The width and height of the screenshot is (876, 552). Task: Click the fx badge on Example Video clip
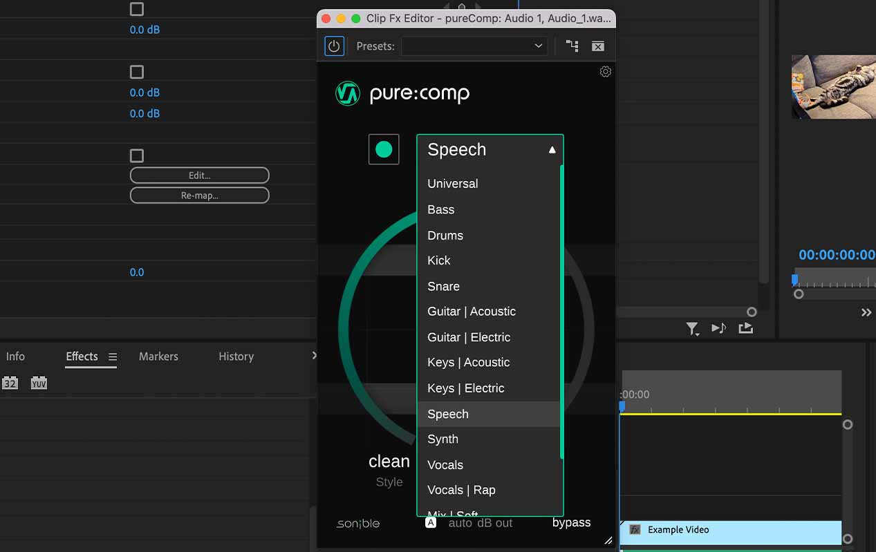(x=635, y=530)
